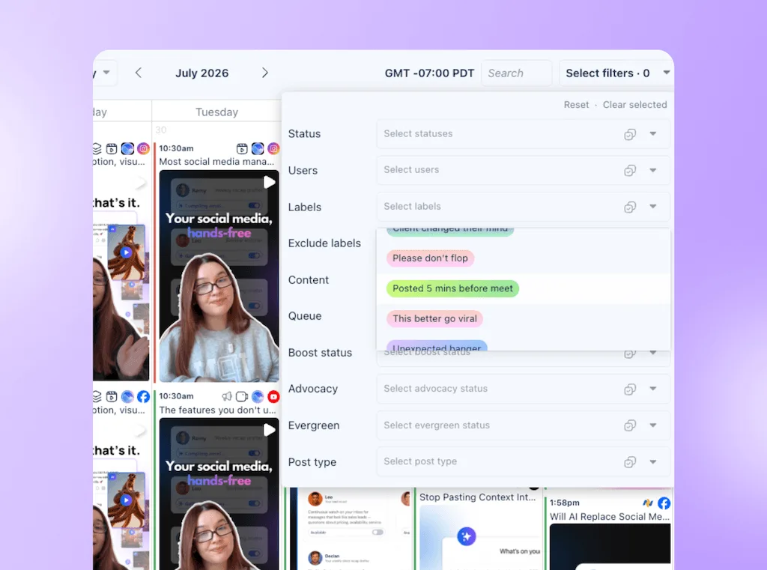Expand the Labels row arrow

pos(653,207)
